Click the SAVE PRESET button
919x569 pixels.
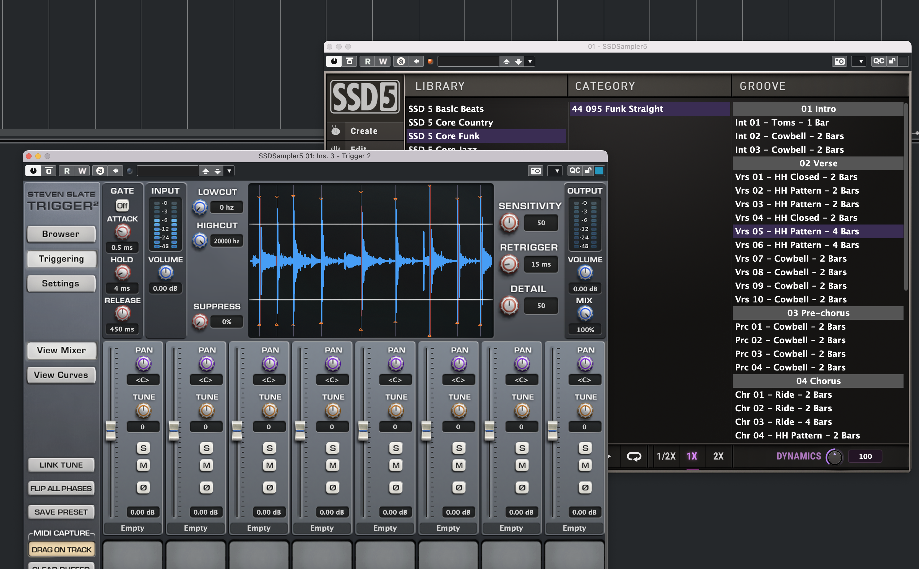pos(61,512)
